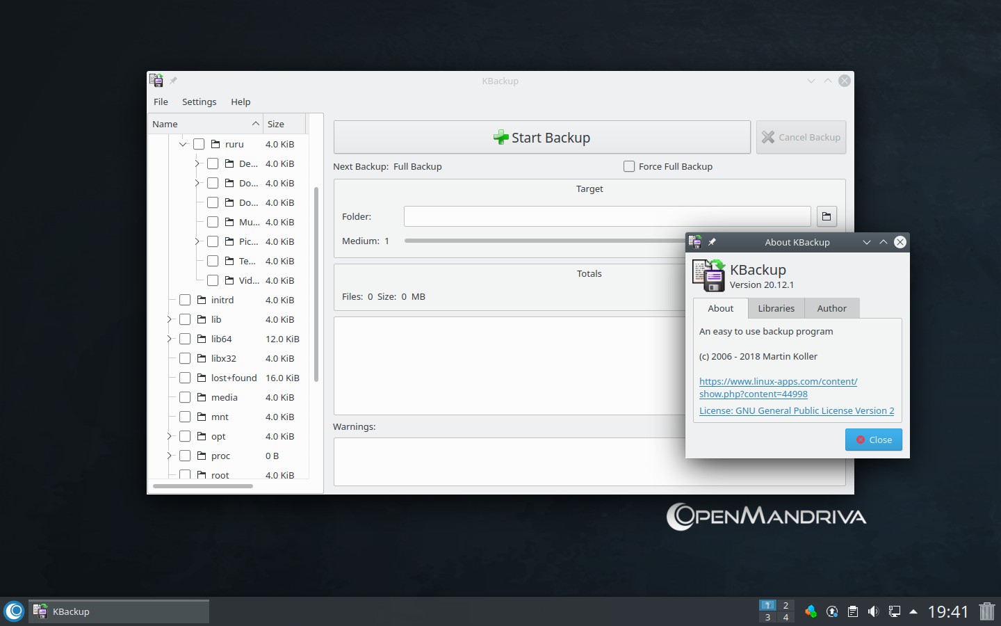Image resolution: width=1001 pixels, height=626 pixels.
Task: Check the initrd folder checkbox
Action: pos(185,300)
